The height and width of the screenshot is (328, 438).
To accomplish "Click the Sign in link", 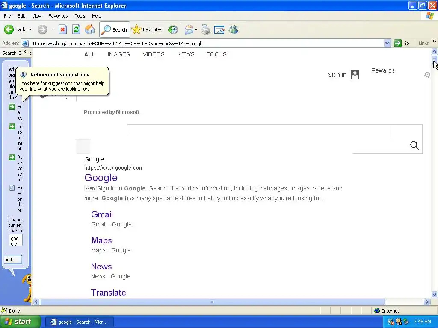I will tap(337, 75).
